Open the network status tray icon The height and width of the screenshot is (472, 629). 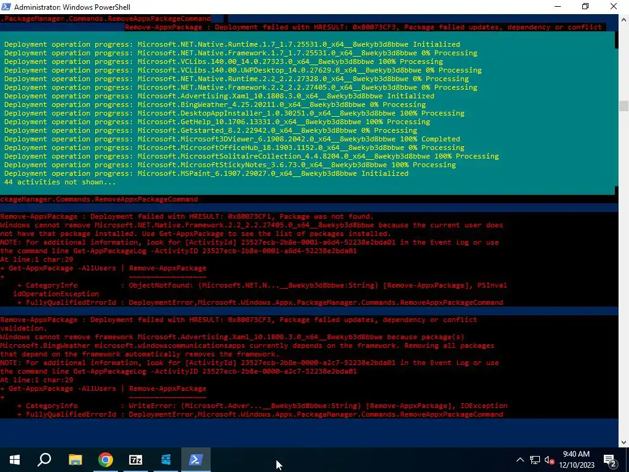coord(535,460)
